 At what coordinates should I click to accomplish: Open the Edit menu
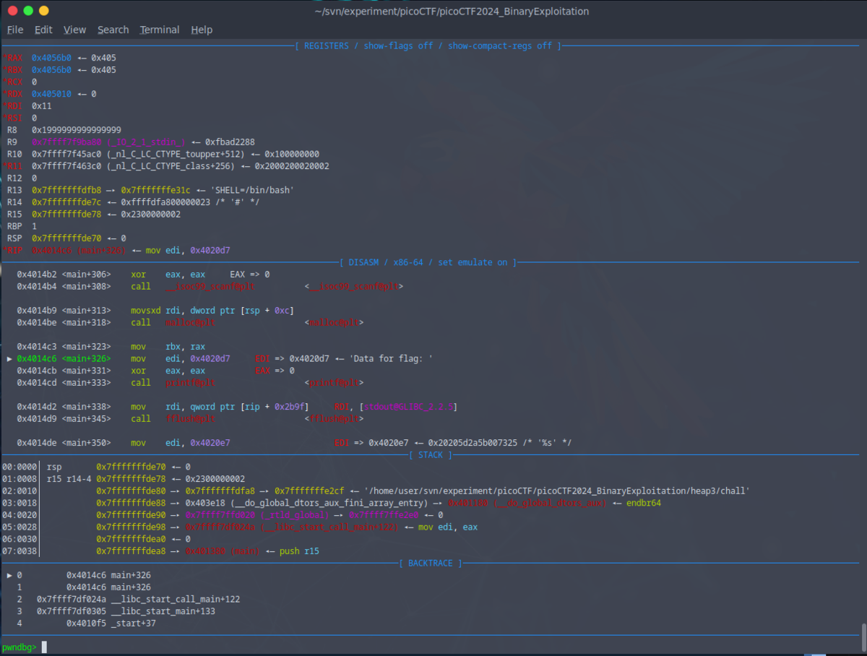(x=43, y=30)
